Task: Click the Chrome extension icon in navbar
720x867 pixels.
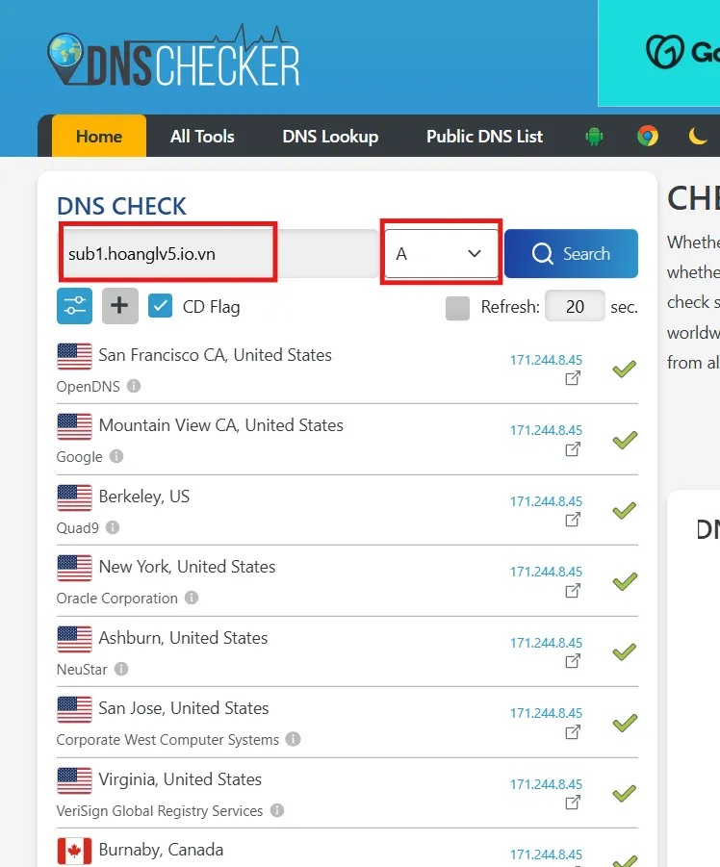Action: pos(647,137)
